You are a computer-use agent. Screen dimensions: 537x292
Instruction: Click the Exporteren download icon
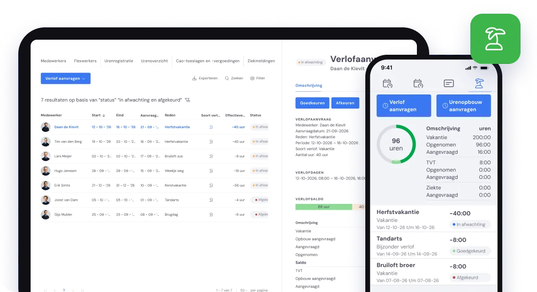tap(194, 78)
